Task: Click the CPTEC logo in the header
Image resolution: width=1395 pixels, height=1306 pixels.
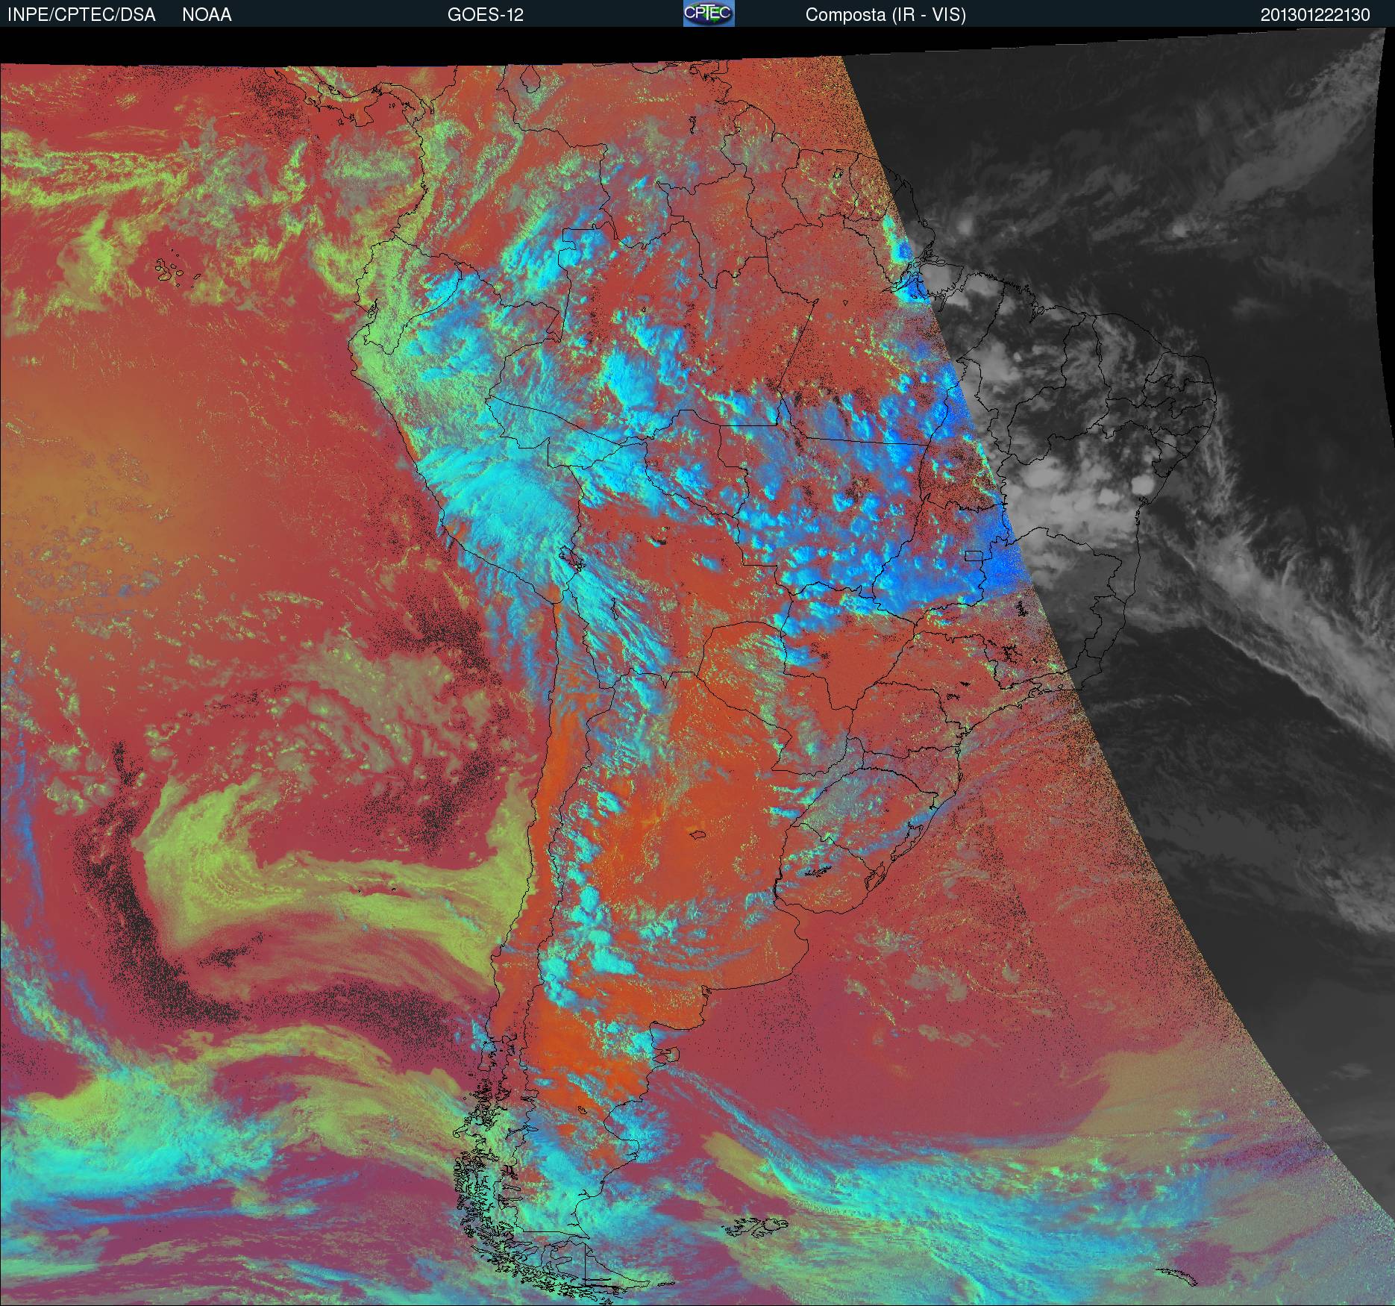Action: pos(709,13)
